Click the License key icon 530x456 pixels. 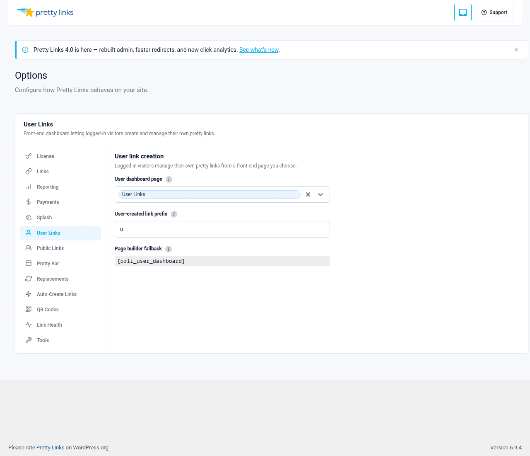pyautogui.click(x=29, y=156)
